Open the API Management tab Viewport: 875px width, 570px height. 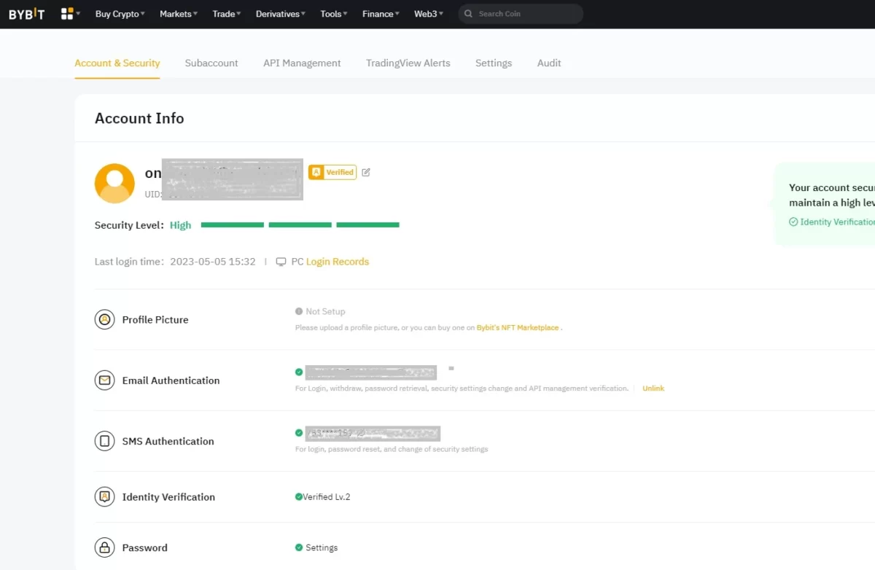click(302, 63)
